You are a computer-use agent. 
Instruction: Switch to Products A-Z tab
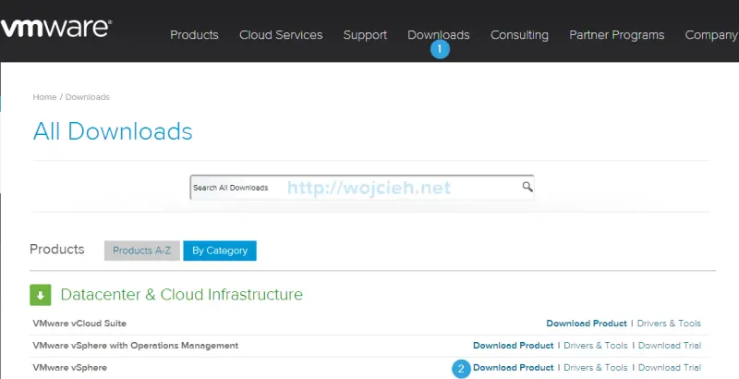click(x=142, y=251)
